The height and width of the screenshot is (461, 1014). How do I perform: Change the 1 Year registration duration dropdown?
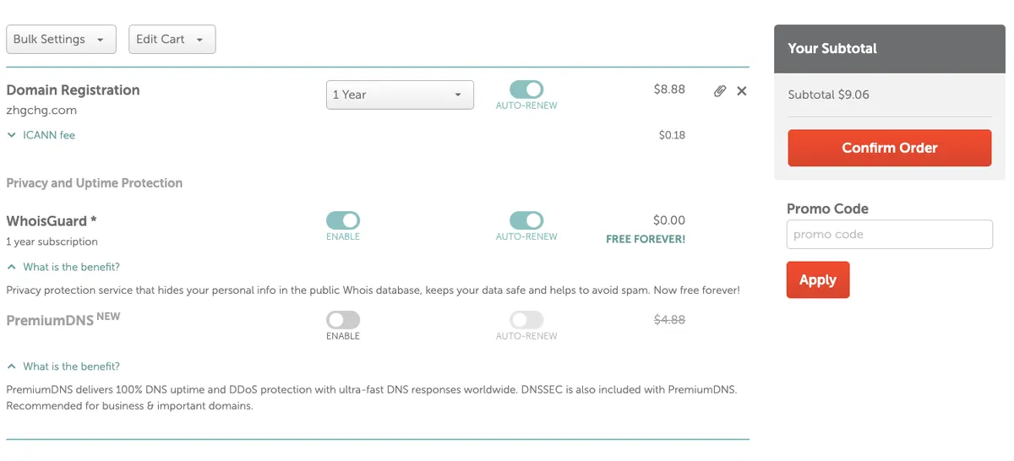[x=400, y=95]
